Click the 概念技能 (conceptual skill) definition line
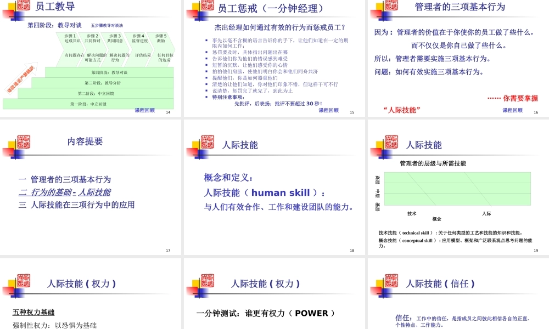This screenshot has width=549, height=329. [x=455, y=243]
